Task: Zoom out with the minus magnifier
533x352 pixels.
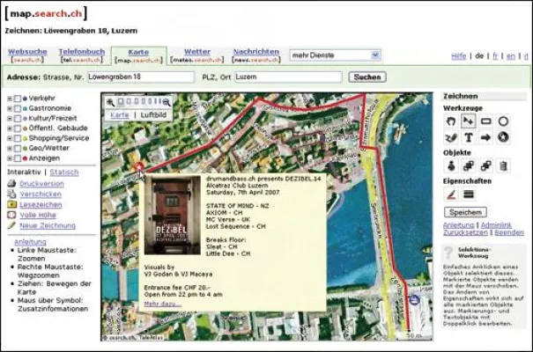Action: click(x=167, y=102)
